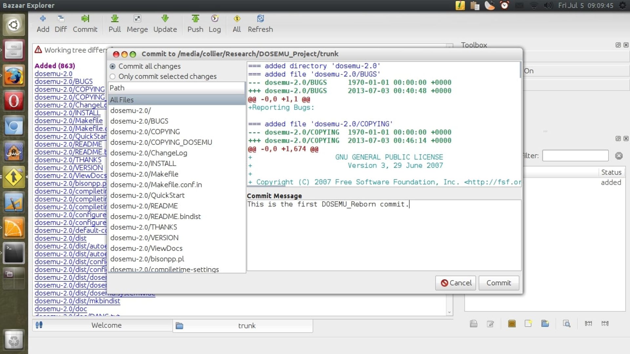Click the save icon in the bottom toolbar
The width and height of the screenshot is (630, 354).
(473, 324)
